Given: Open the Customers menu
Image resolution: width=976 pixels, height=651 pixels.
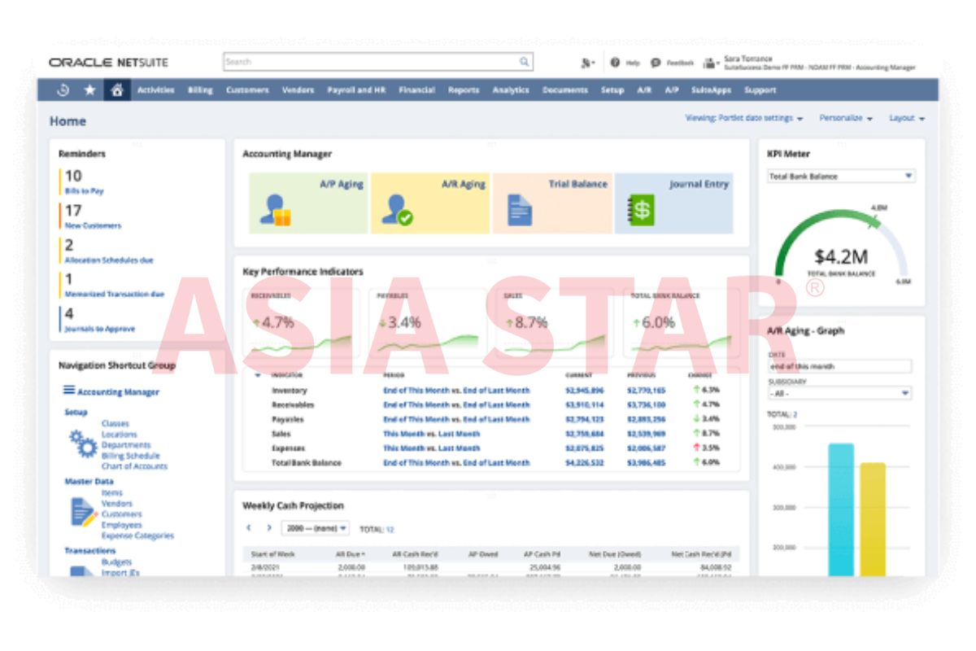Looking at the screenshot, I should coord(247,90).
